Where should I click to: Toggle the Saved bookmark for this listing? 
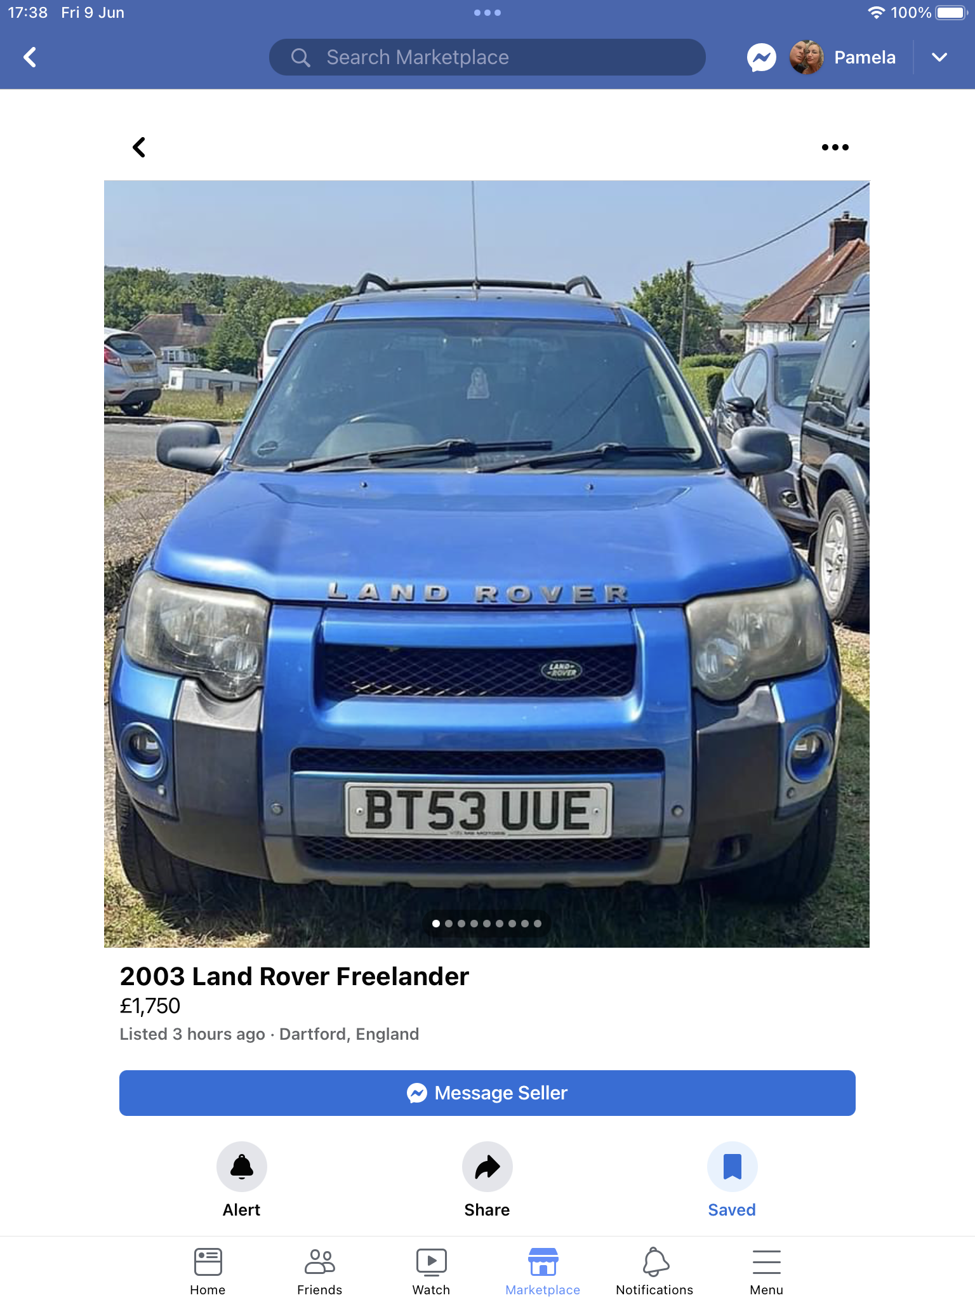click(x=732, y=1167)
